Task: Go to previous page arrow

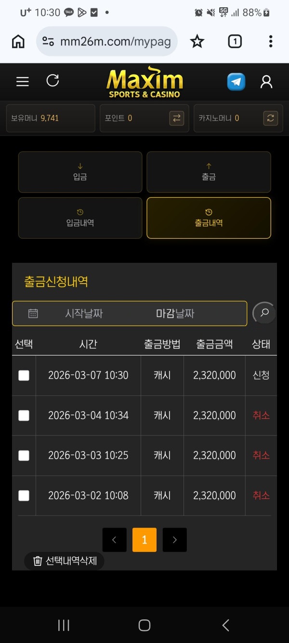Action: pos(114,540)
